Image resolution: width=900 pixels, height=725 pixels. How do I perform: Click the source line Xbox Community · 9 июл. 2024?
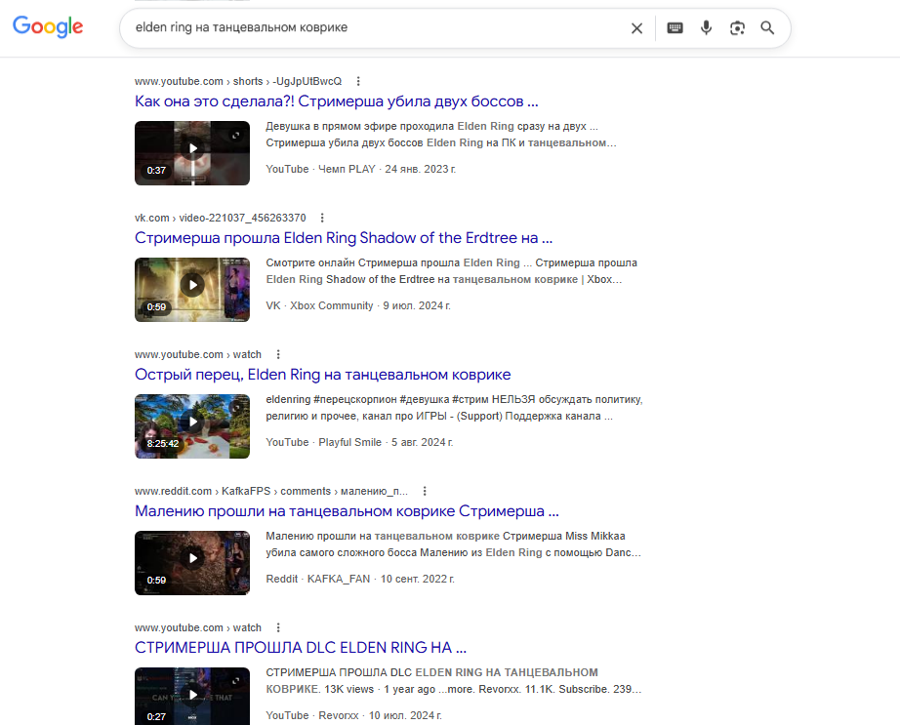click(358, 305)
